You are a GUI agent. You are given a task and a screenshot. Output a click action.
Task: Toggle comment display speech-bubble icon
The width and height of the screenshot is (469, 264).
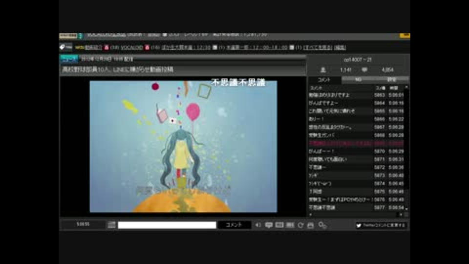click(269, 225)
